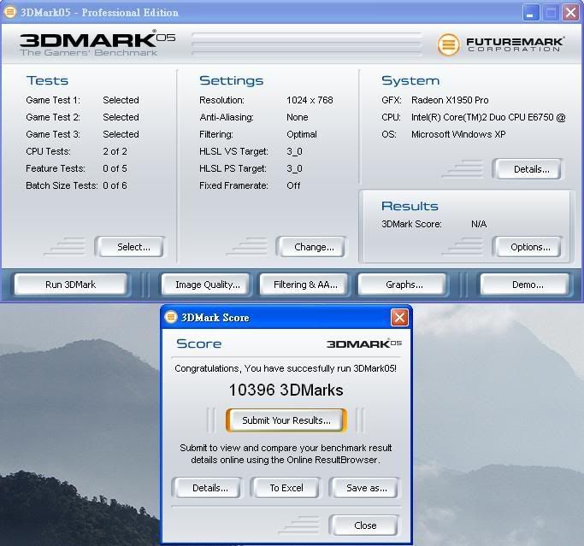Click the 3DMark Score dialog title icon
584x546 pixels.
click(x=170, y=317)
